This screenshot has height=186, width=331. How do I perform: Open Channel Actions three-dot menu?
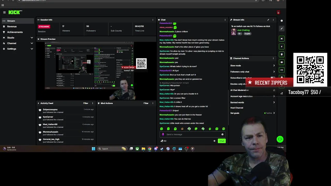pyautogui.click(x=273, y=58)
